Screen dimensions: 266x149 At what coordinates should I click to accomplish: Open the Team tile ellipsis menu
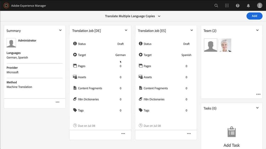point(258,94)
